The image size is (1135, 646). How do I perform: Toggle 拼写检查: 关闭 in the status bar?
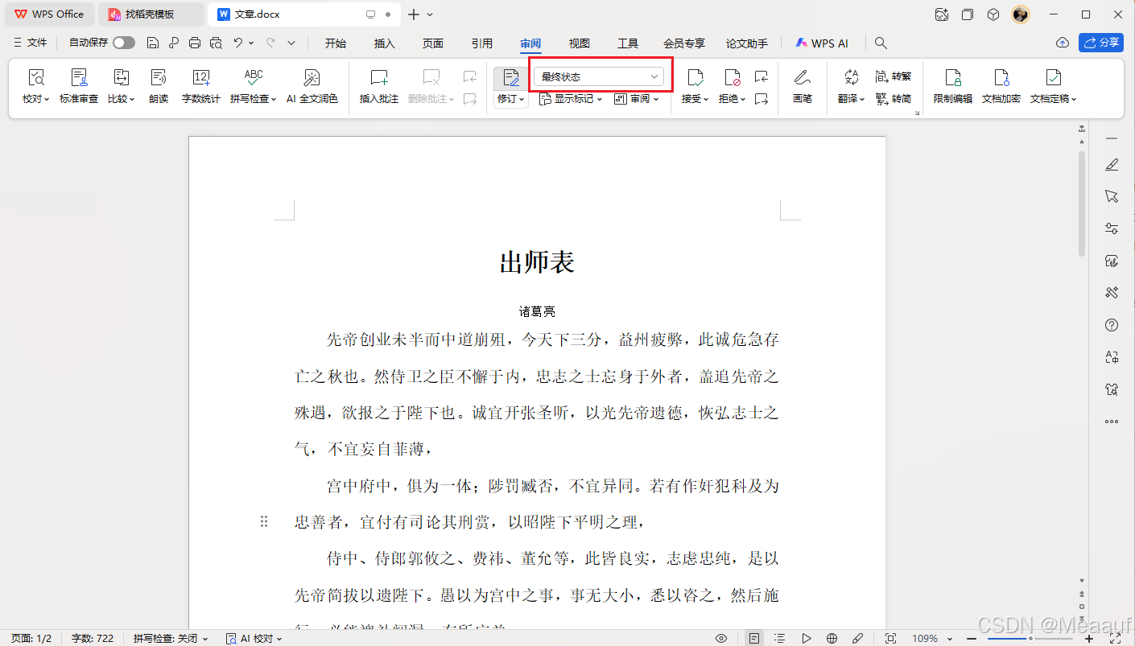[x=171, y=638]
